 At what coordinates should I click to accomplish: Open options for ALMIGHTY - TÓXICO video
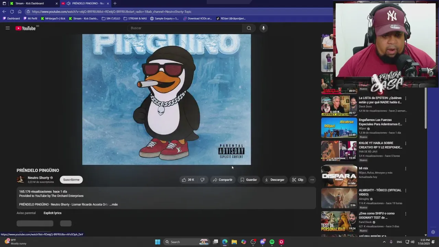coord(406,190)
